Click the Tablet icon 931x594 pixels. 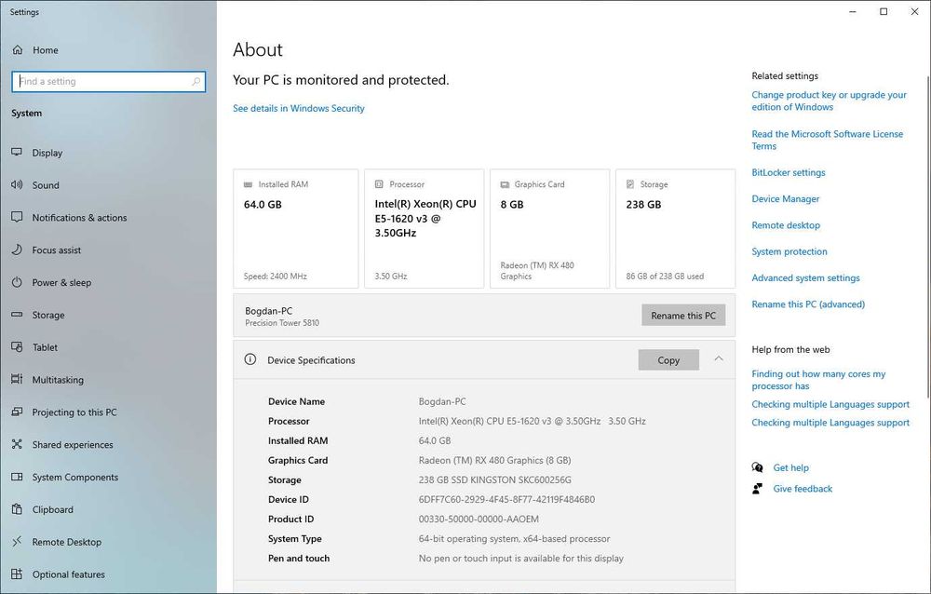coord(17,347)
